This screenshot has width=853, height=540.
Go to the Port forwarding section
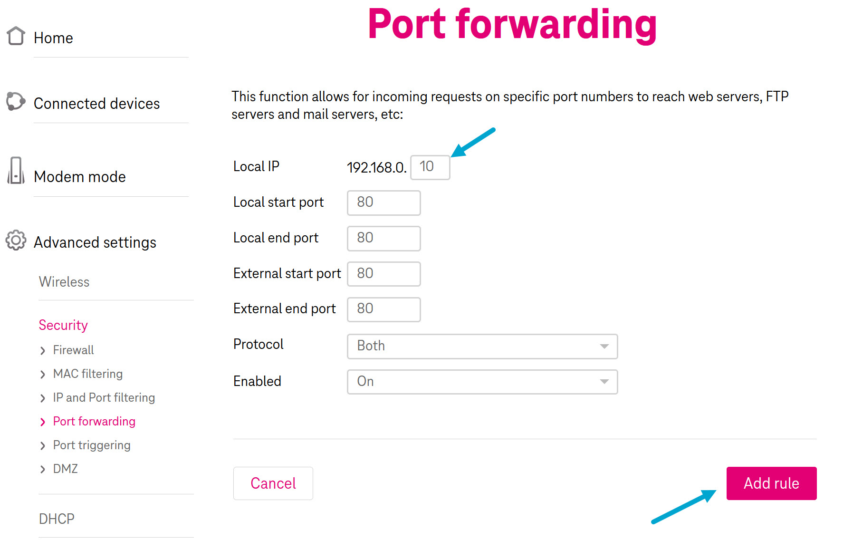[94, 421]
